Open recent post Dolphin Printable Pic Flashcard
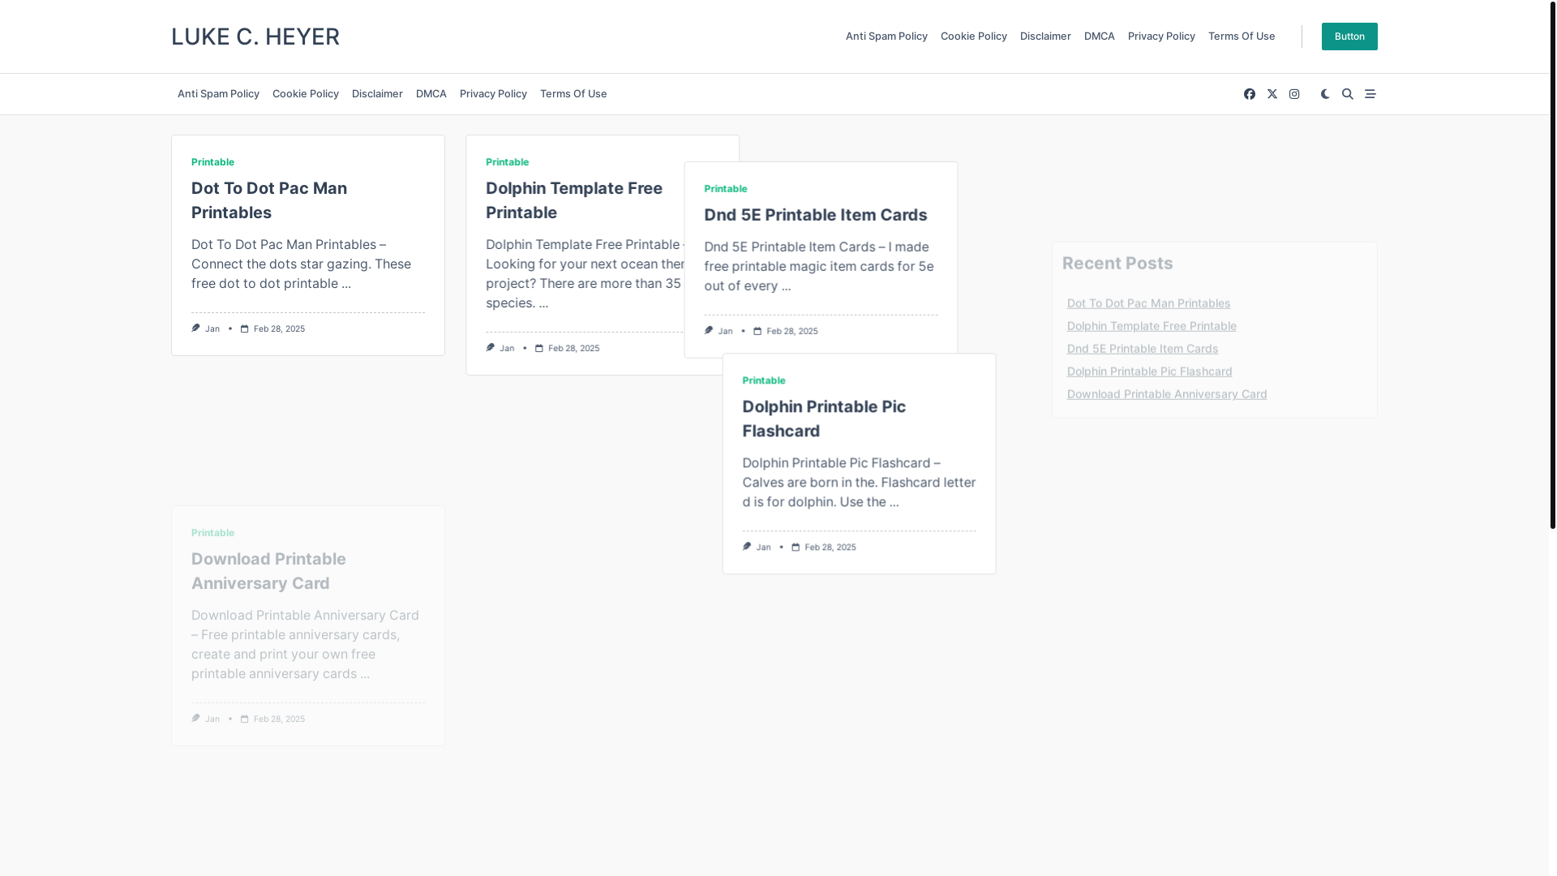The image size is (1557, 876). pyautogui.click(x=1149, y=371)
